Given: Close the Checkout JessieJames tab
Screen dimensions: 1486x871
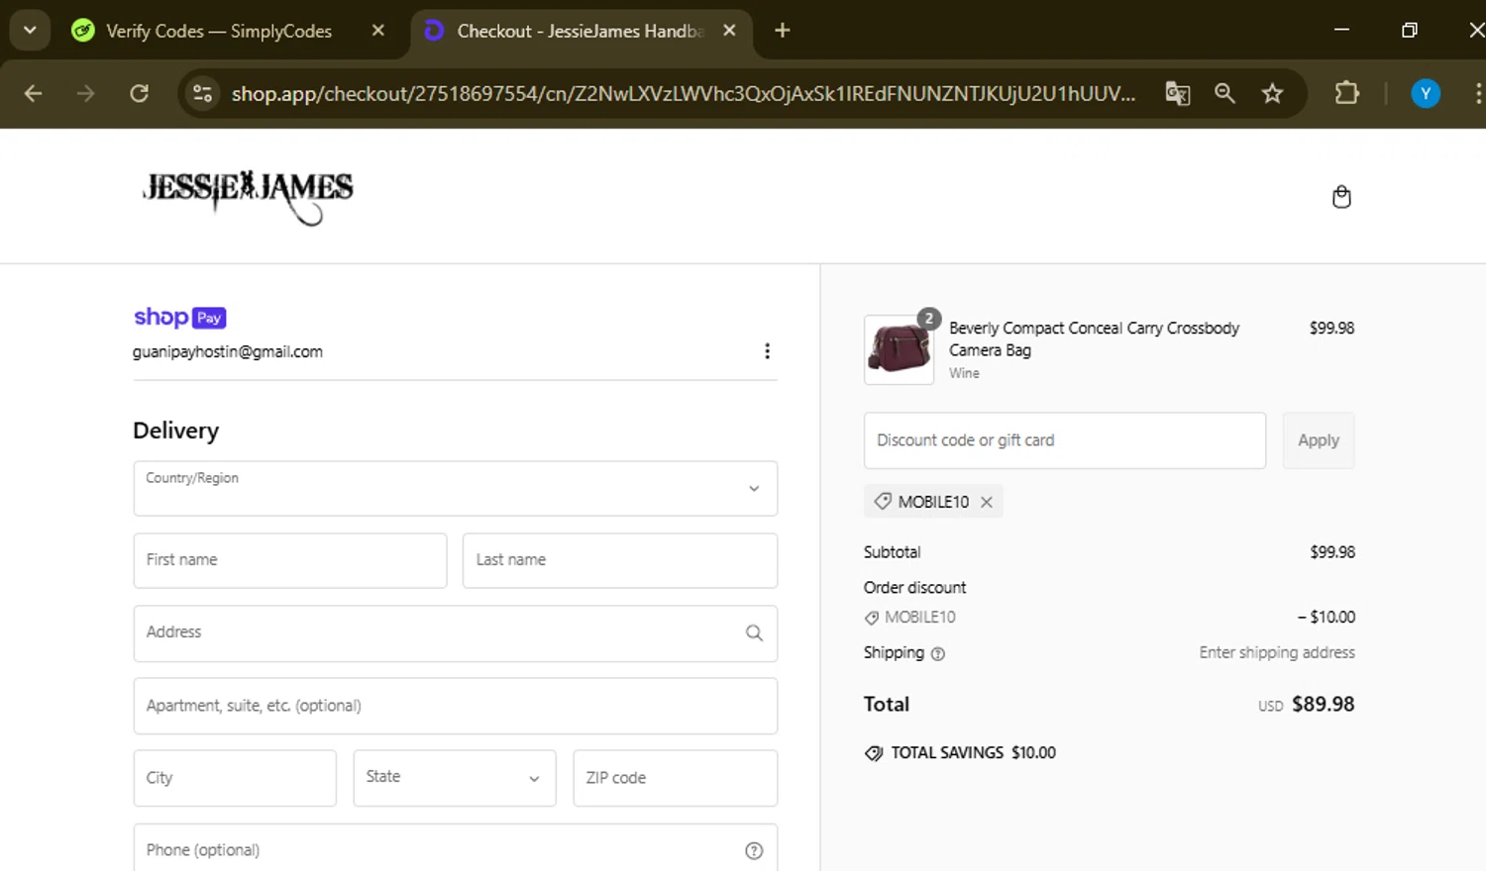Looking at the screenshot, I should point(729,31).
